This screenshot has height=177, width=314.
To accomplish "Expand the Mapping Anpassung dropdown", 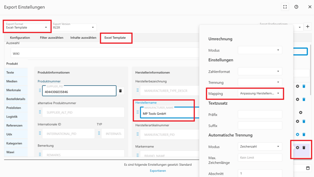I will pos(260,93).
